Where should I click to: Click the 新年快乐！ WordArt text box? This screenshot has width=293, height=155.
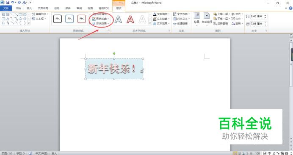(x=114, y=69)
